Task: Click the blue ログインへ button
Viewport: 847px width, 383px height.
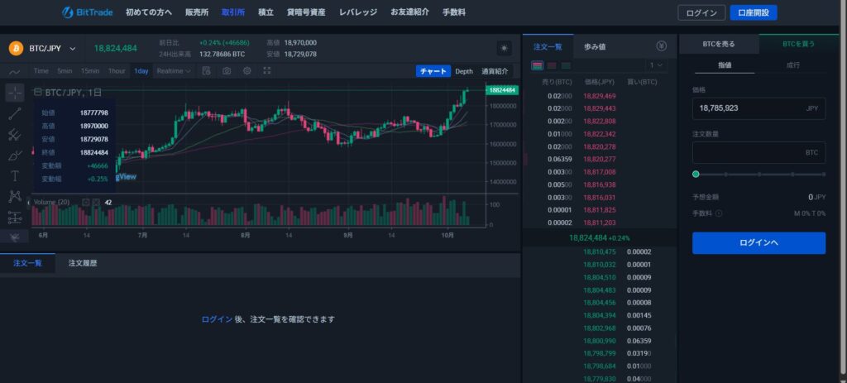Action: (x=758, y=242)
